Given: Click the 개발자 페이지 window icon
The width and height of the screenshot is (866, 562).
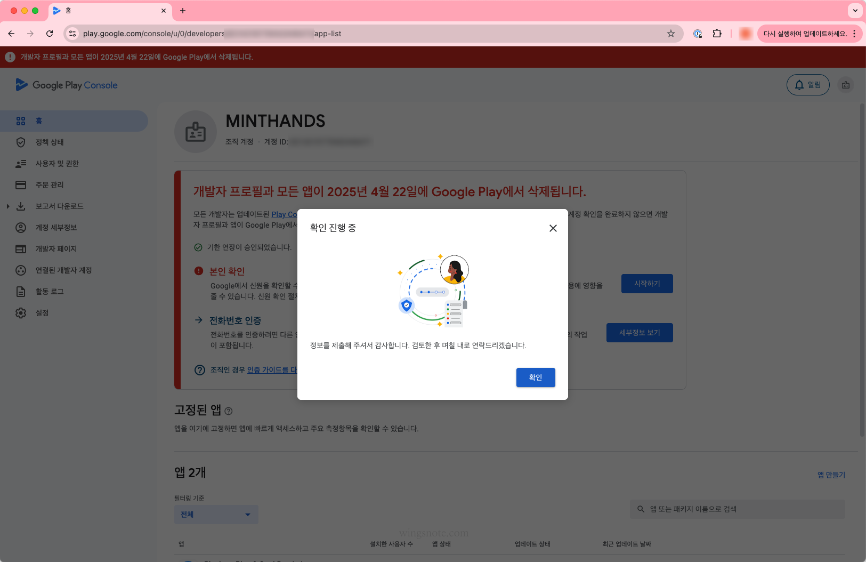Looking at the screenshot, I should tap(21, 249).
